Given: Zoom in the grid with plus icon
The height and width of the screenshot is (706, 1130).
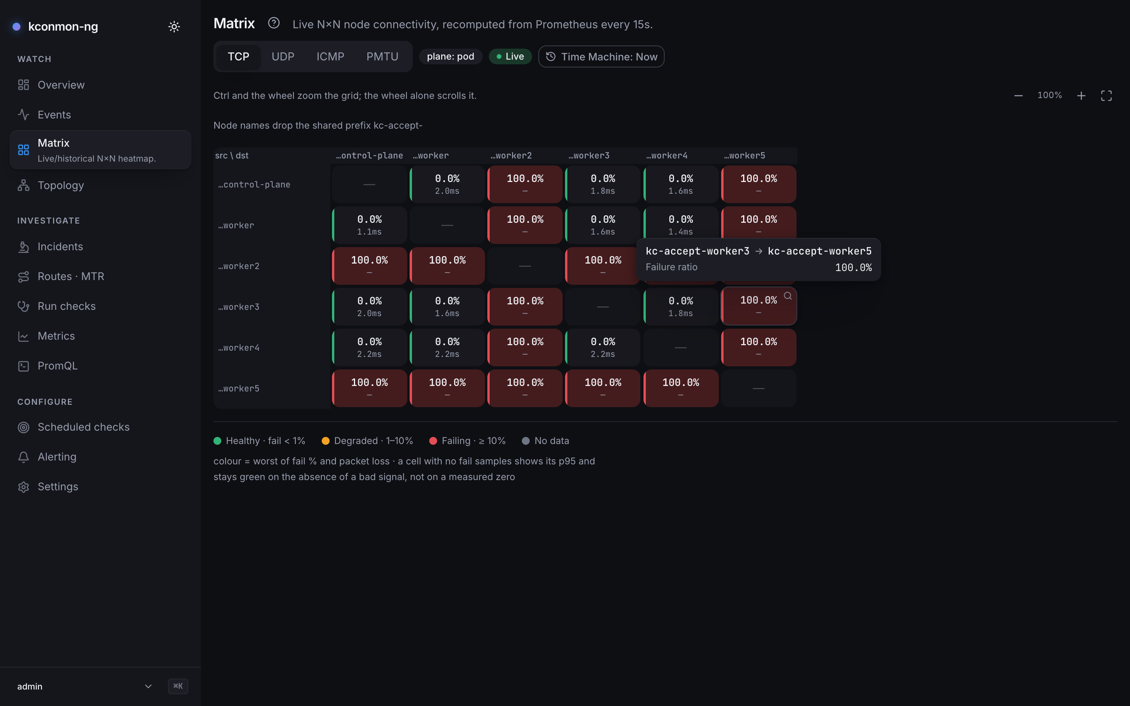Looking at the screenshot, I should [x=1081, y=96].
